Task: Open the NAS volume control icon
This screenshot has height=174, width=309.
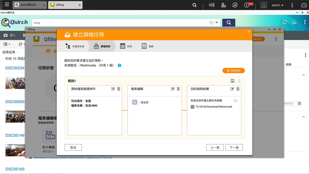Action: click(x=211, y=5)
